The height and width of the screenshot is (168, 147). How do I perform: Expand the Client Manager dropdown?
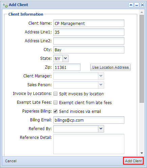pos(101,76)
